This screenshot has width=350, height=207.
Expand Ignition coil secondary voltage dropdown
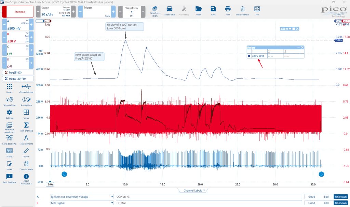click(x=112, y=197)
